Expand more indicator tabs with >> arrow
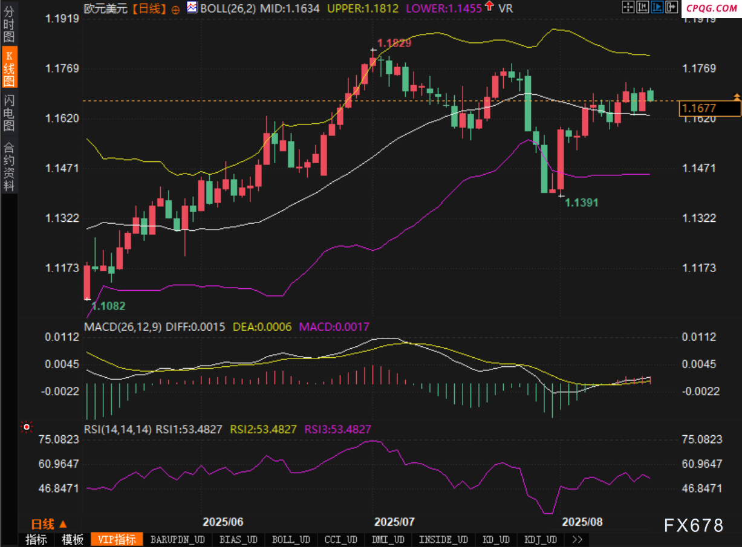The width and height of the screenshot is (742, 547). 577,540
